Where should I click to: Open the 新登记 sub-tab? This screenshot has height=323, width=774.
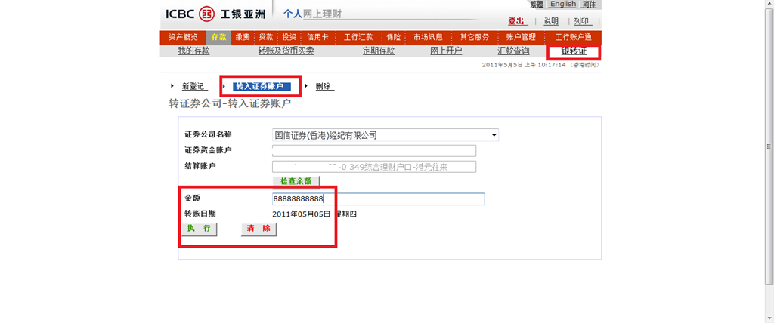point(193,87)
